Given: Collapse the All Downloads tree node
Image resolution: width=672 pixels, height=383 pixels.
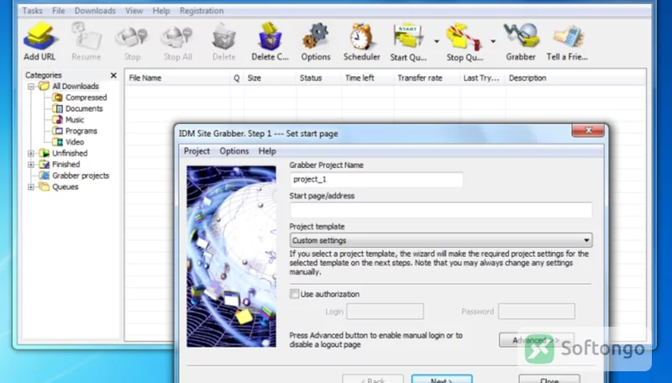Looking at the screenshot, I should [x=31, y=87].
